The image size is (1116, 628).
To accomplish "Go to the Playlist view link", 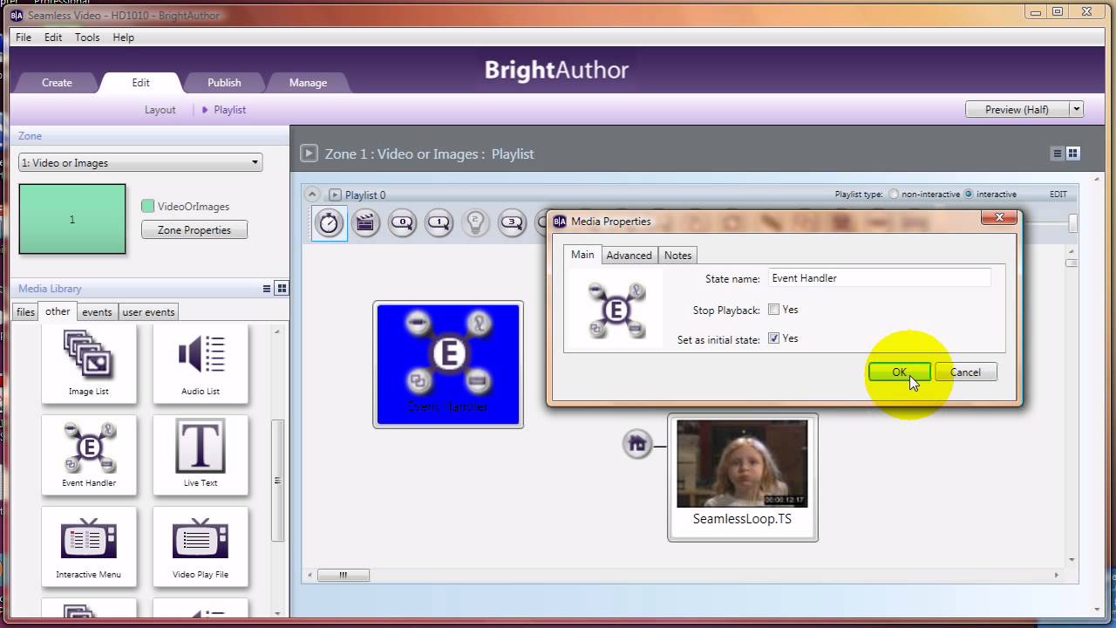I will point(230,110).
